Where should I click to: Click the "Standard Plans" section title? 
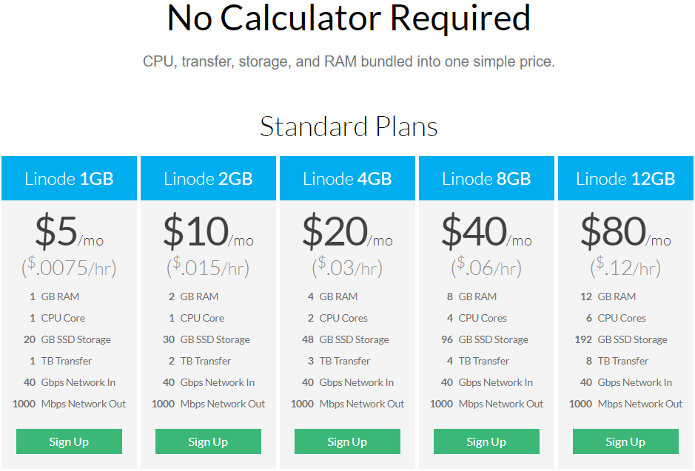pos(349,126)
